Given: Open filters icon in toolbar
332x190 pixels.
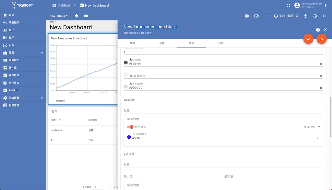Looking at the screenshot, I should [266, 16].
